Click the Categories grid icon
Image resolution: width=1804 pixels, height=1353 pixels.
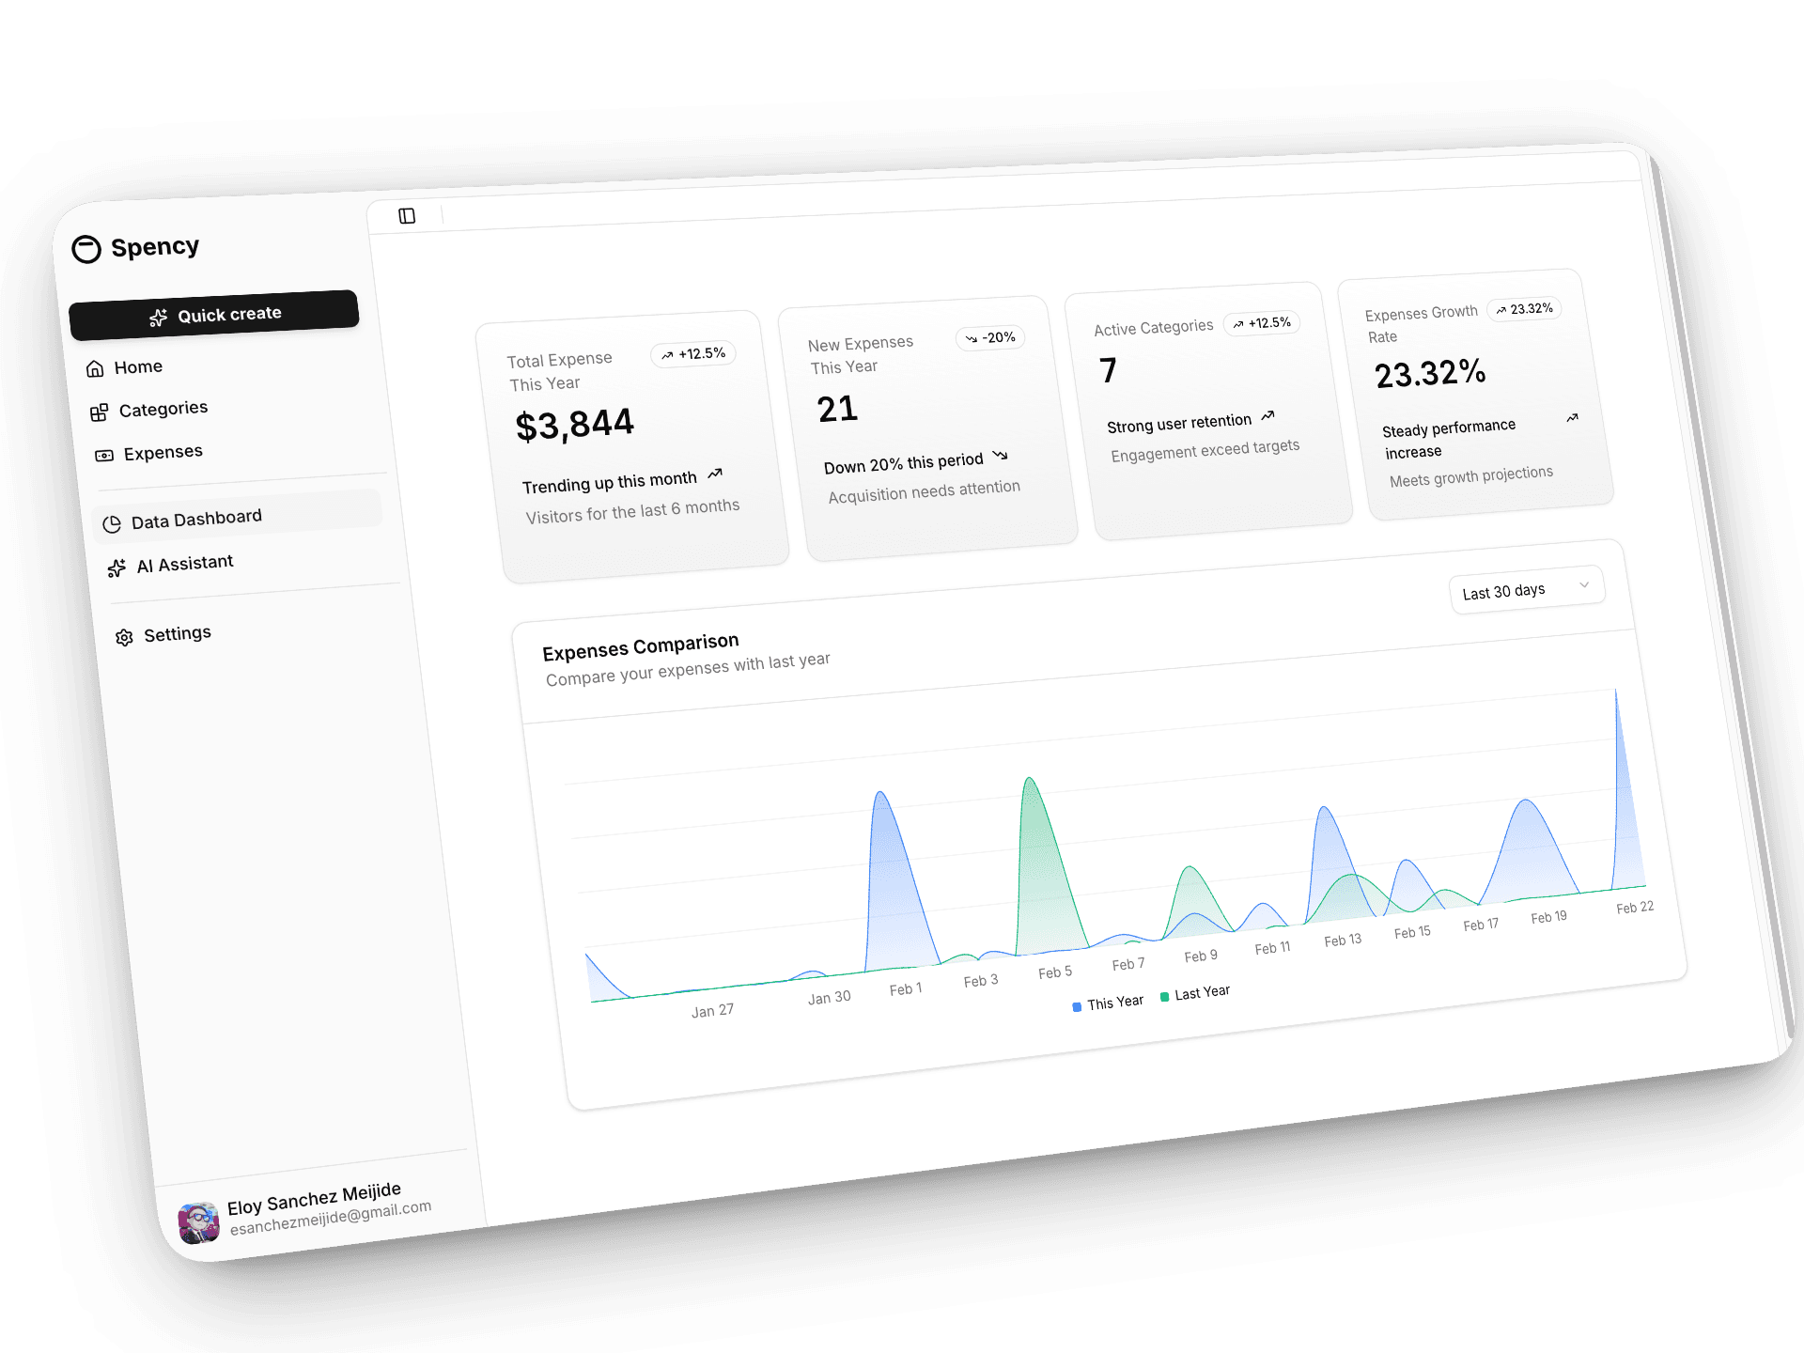coord(99,412)
